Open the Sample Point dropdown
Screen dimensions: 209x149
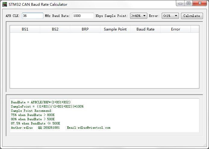tap(139, 16)
